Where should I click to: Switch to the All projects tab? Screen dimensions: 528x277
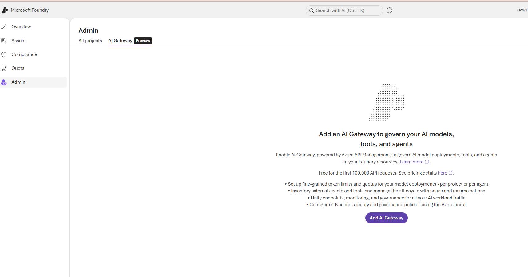(90, 41)
